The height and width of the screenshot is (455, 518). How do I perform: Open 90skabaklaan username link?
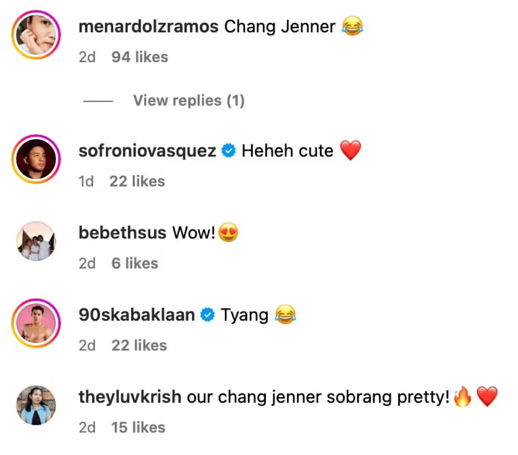point(136,315)
